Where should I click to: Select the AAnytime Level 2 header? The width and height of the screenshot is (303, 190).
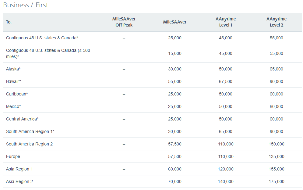pyautogui.click(x=276, y=22)
